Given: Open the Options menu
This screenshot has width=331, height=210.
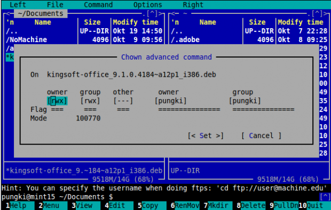Looking at the screenshot, I should click(147, 5).
